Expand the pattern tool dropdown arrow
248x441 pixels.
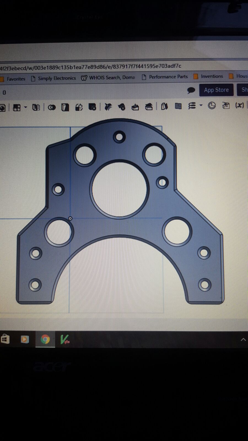[x=26, y=107]
